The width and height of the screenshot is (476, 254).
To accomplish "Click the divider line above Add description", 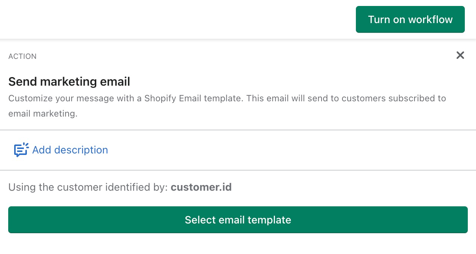I will pos(238,130).
